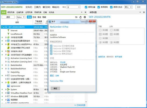Click the LocalNetwork filter funnel icon
This screenshot has height=108, width=147.
click(x=8, y=34)
